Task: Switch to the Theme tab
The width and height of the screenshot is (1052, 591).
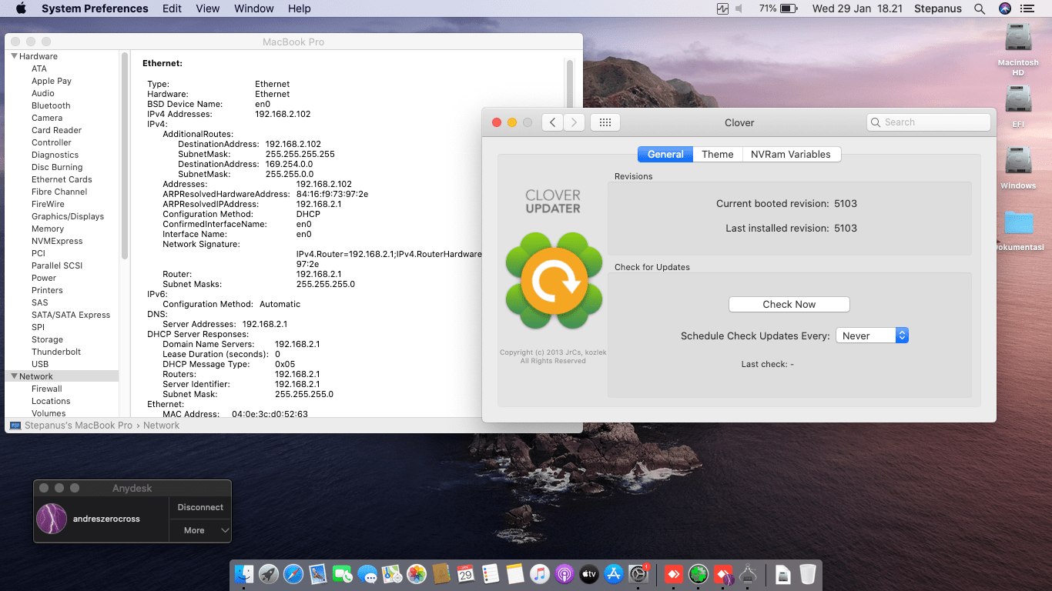Action: click(x=717, y=154)
